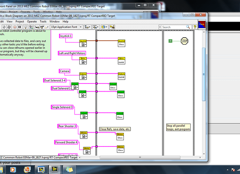Show Context Help with the question mark
Viewport: 240px width, 174px height.
point(195,27)
